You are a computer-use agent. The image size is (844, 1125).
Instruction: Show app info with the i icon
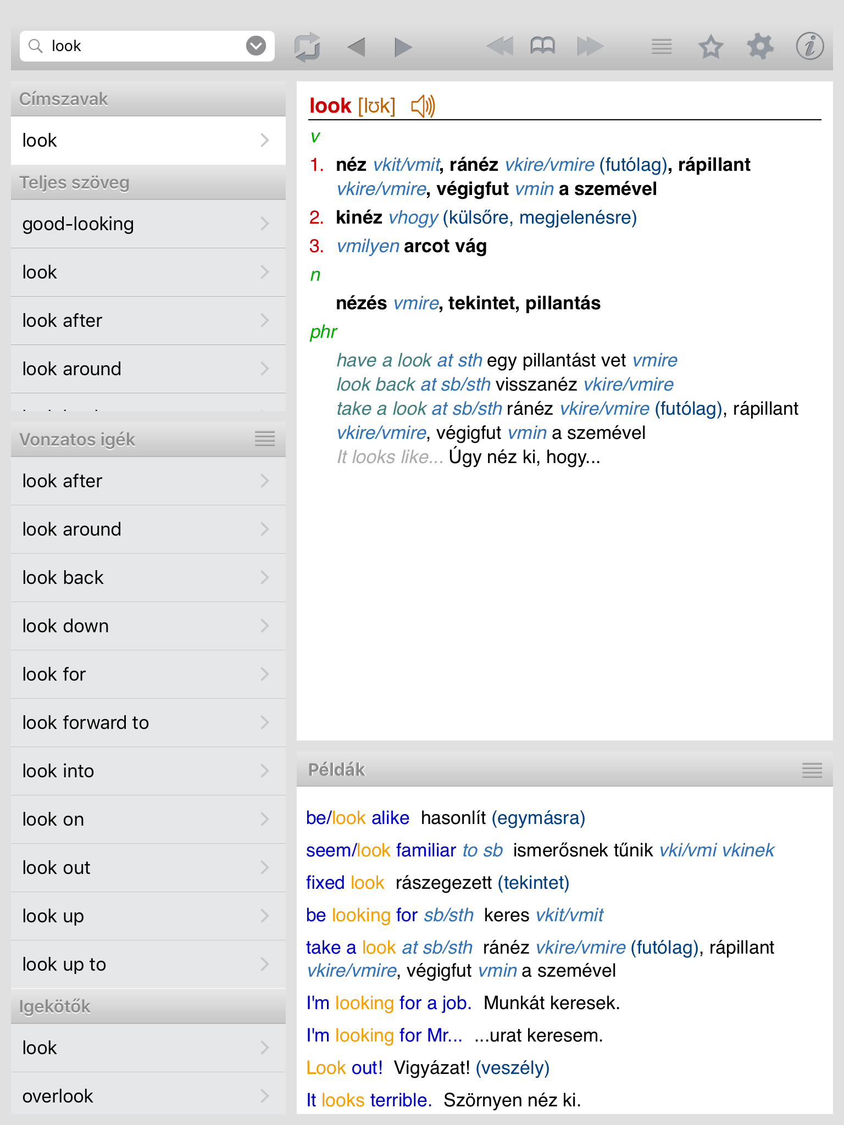coord(810,46)
